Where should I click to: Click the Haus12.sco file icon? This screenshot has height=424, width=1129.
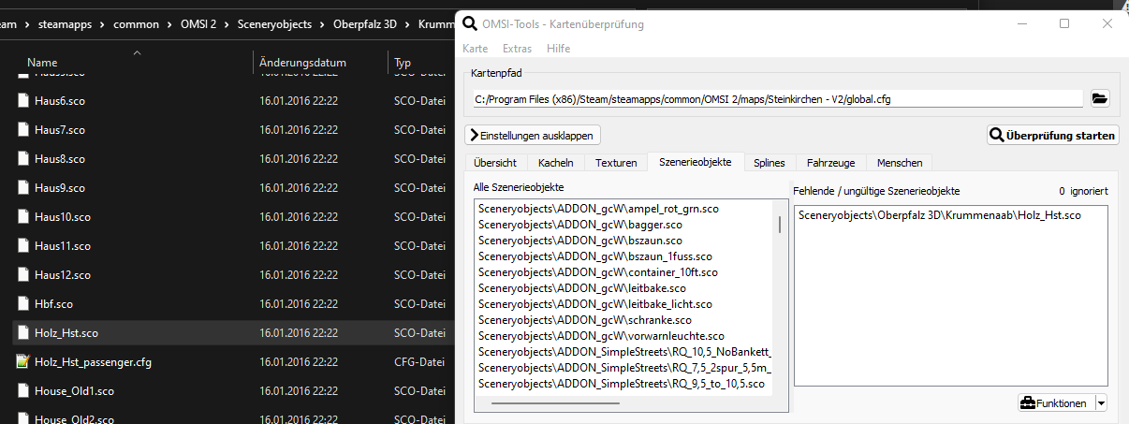[x=23, y=274]
